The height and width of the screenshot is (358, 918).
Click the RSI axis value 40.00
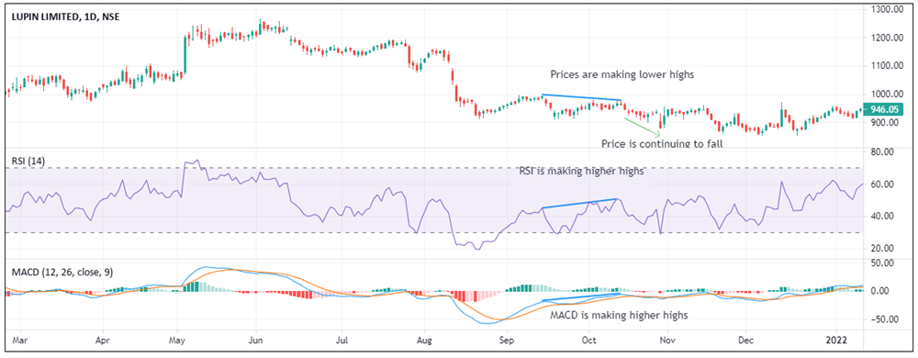[881, 217]
